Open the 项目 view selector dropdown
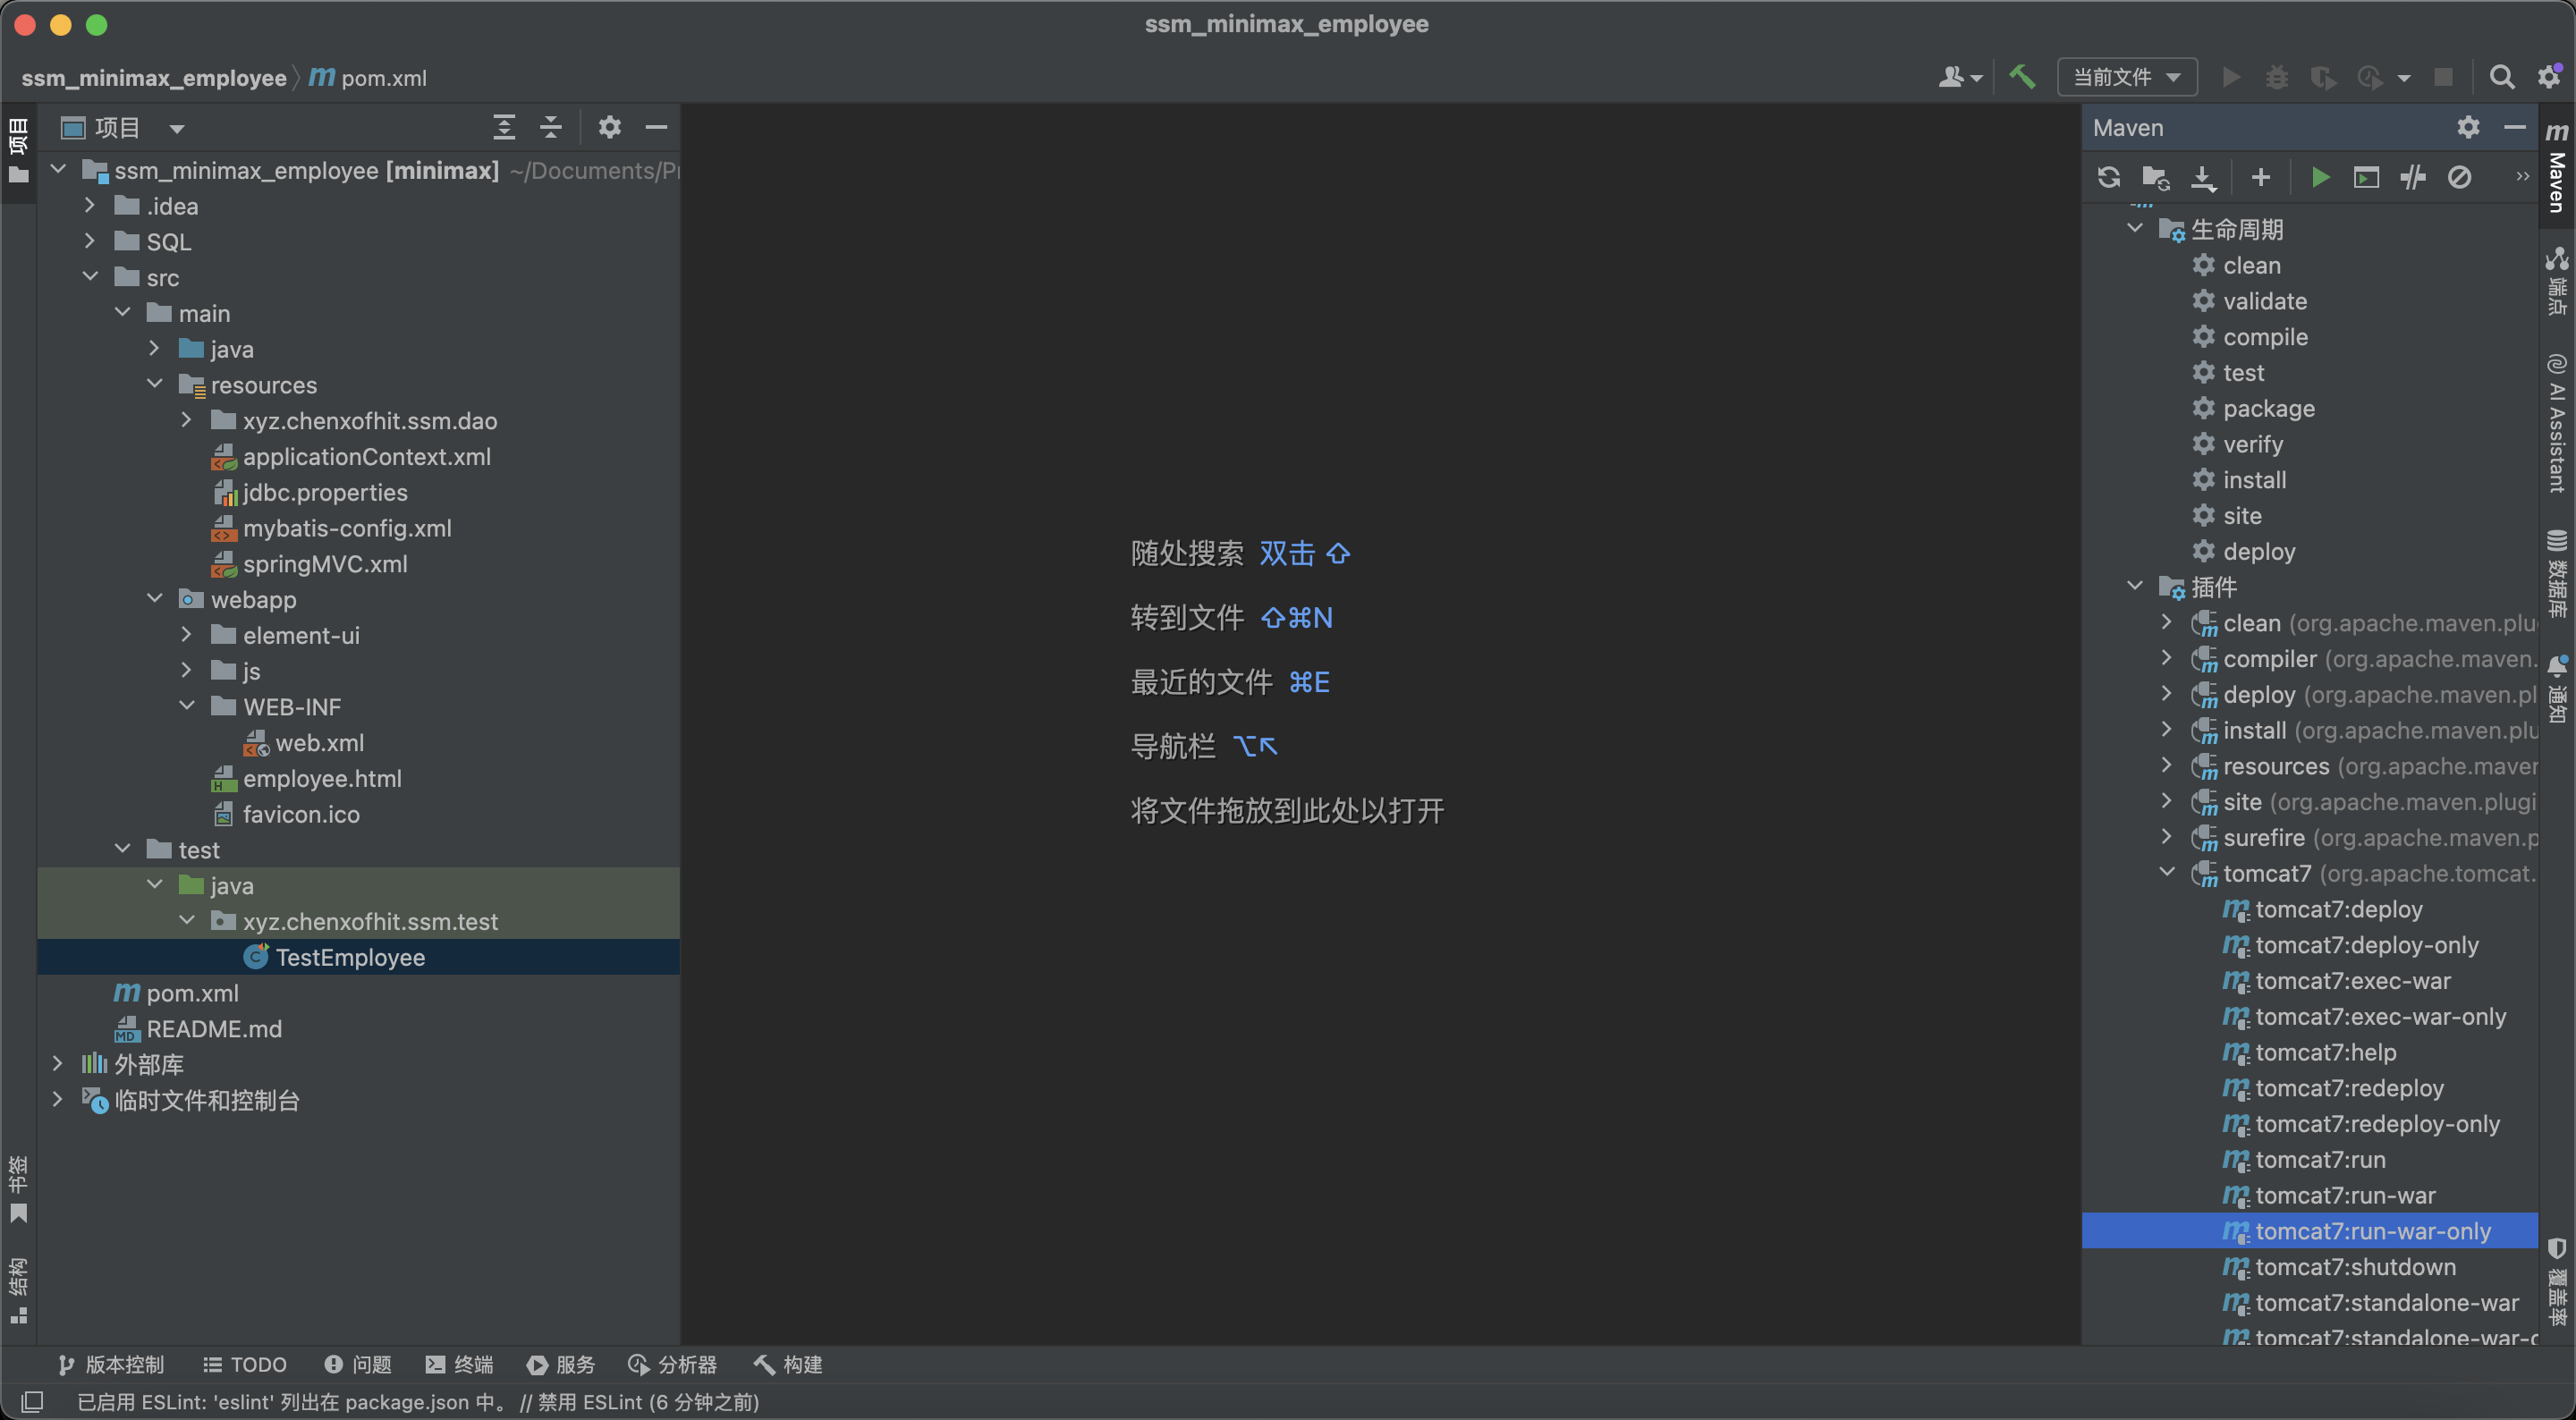 click(x=178, y=128)
